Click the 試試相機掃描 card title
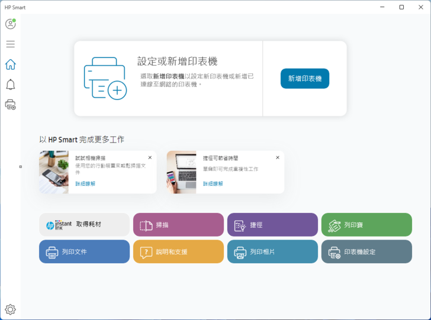Screen dimensions: 431x320 tap(91, 158)
